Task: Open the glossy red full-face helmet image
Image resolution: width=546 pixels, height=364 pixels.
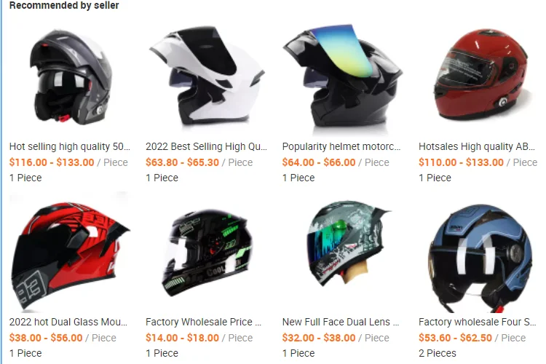Action: pos(479,76)
